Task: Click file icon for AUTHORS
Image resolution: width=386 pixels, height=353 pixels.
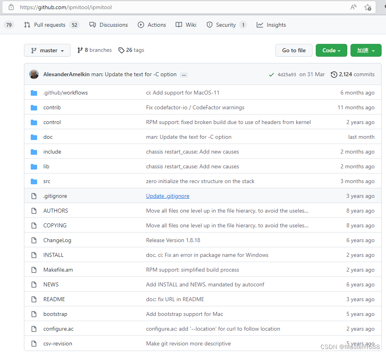Action: click(x=34, y=211)
